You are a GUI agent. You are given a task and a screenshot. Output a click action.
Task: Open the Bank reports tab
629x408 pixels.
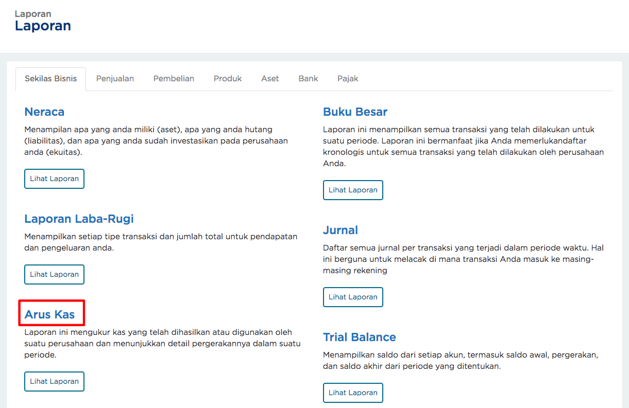pos(308,78)
